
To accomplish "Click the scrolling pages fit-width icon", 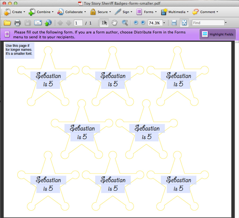I will point(174,23).
